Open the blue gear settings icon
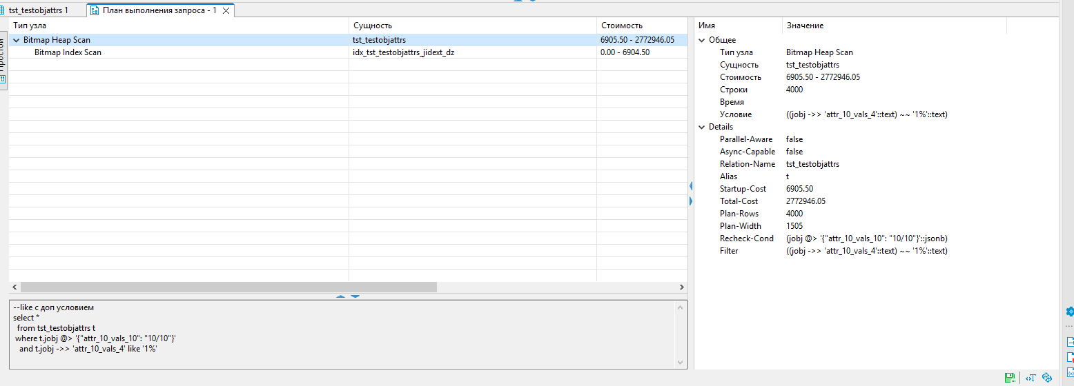 [x=1070, y=312]
